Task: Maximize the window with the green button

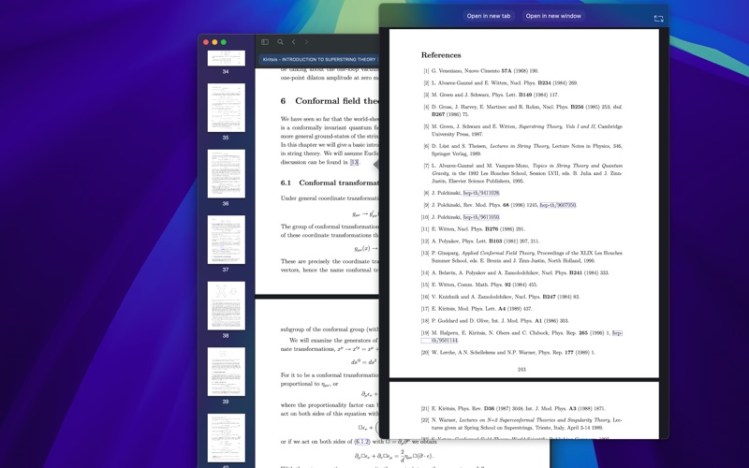Action: pos(223,42)
